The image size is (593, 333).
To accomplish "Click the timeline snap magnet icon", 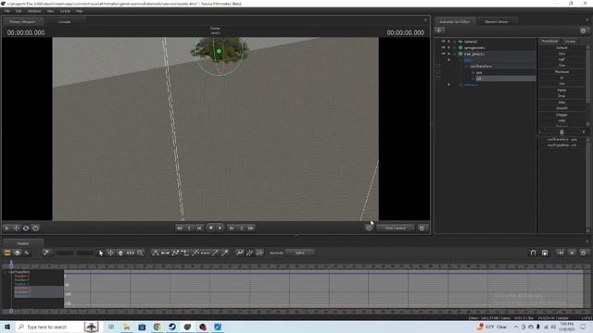I will coord(533,253).
